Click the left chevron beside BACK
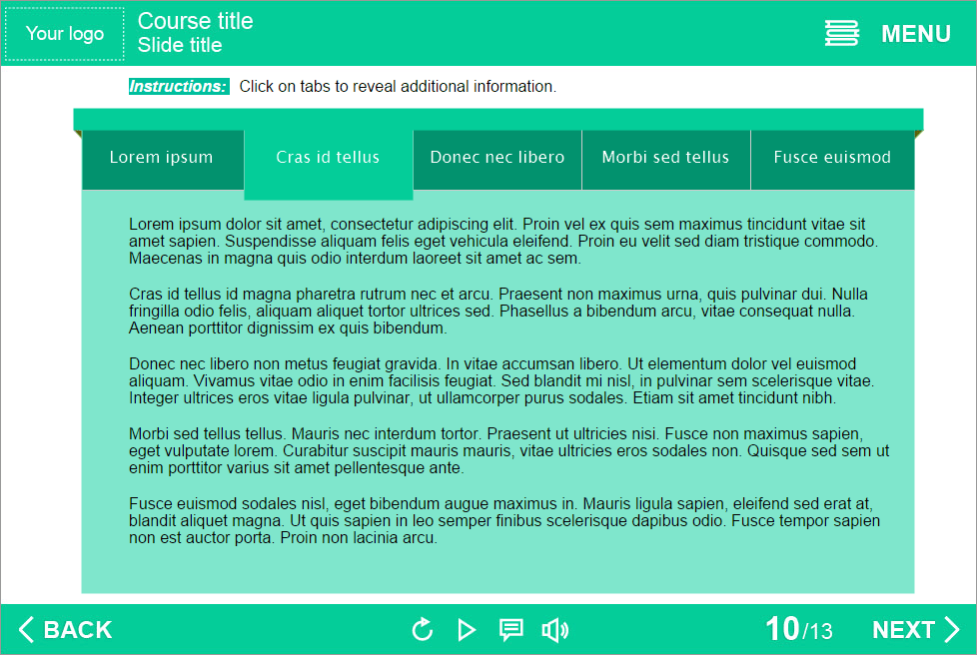Screen dimensions: 977x655 pos(26,629)
